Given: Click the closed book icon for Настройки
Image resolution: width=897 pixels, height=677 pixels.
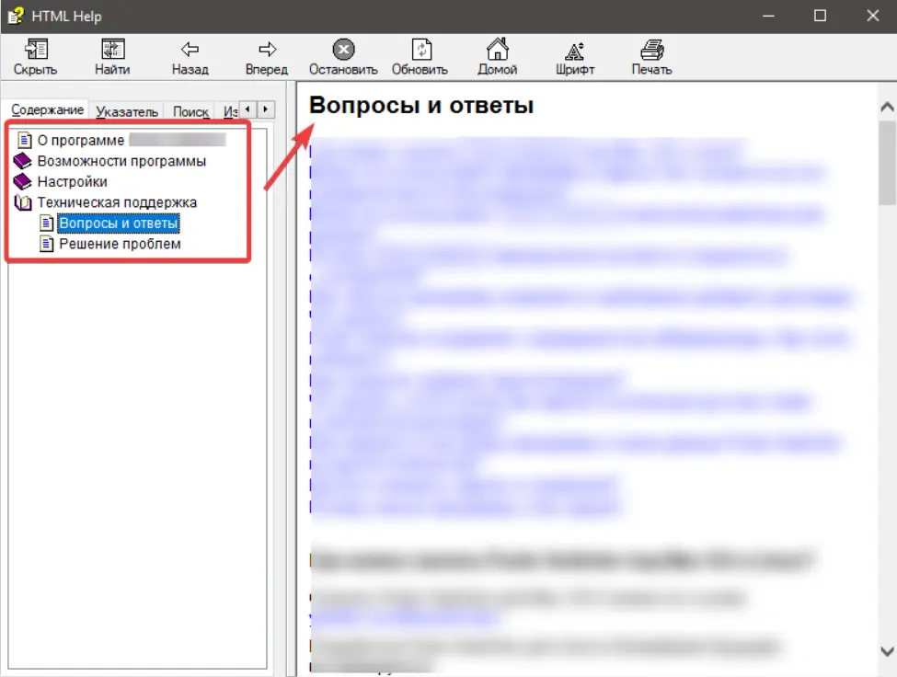Looking at the screenshot, I should click(22, 181).
